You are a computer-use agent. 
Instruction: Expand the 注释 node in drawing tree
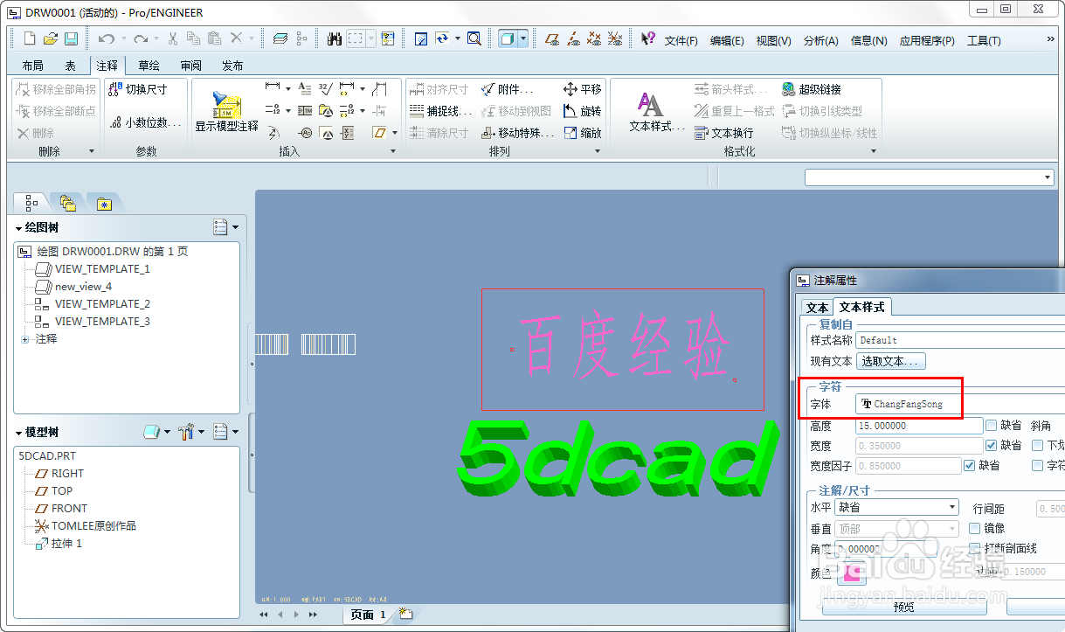click(x=24, y=339)
